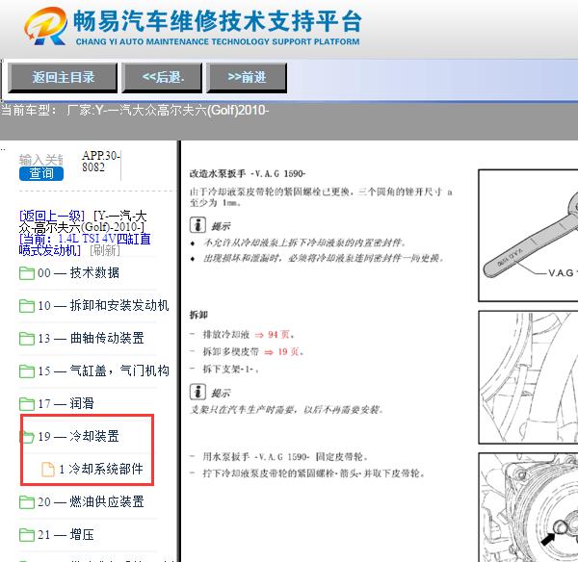Click the pulley bolt diagram image

(x=528, y=507)
